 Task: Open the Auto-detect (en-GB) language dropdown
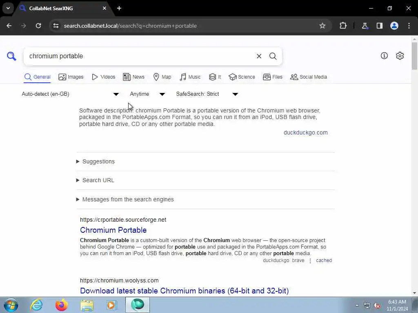(70, 94)
